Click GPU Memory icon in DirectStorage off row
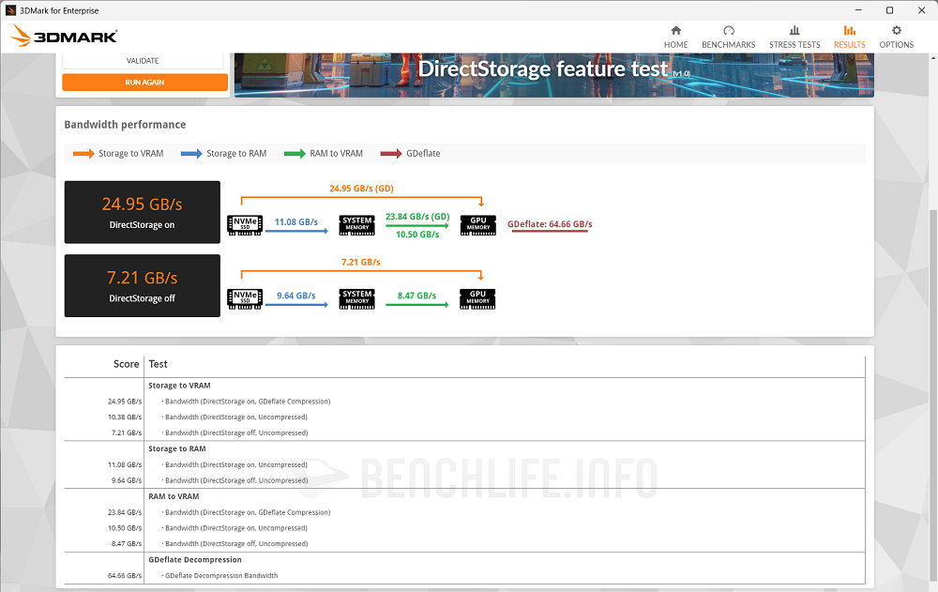This screenshot has height=592, width=938. point(477,298)
